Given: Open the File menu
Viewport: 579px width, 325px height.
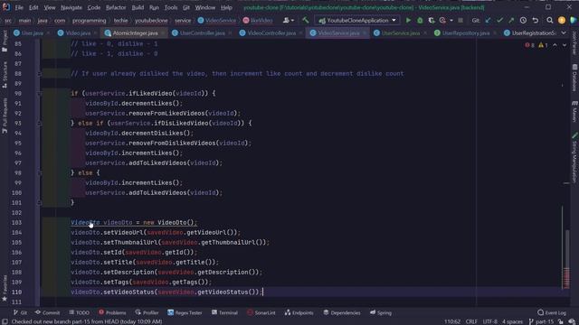Looking at the screenshot, I should click(x=19, y=7).
